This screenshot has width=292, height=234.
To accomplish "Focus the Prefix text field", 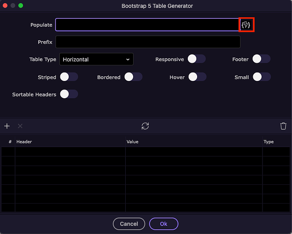I will [148, 42].
